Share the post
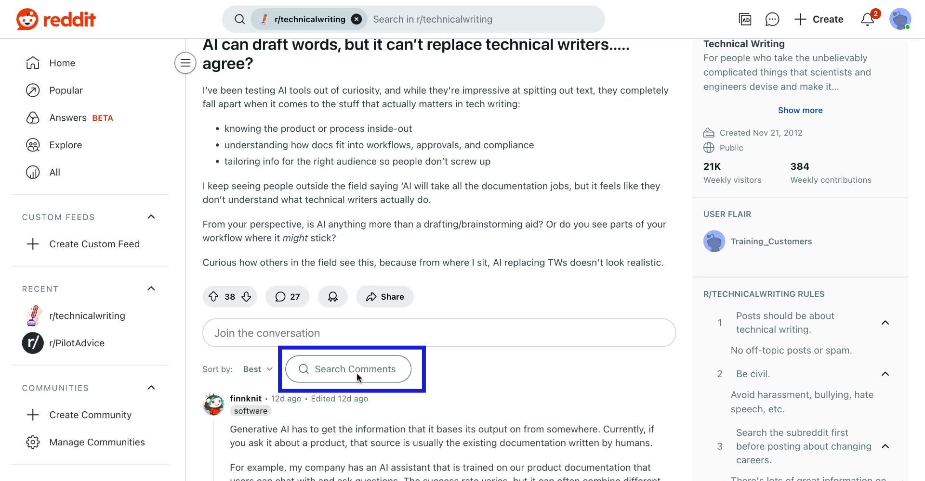 tap(384, 297)
